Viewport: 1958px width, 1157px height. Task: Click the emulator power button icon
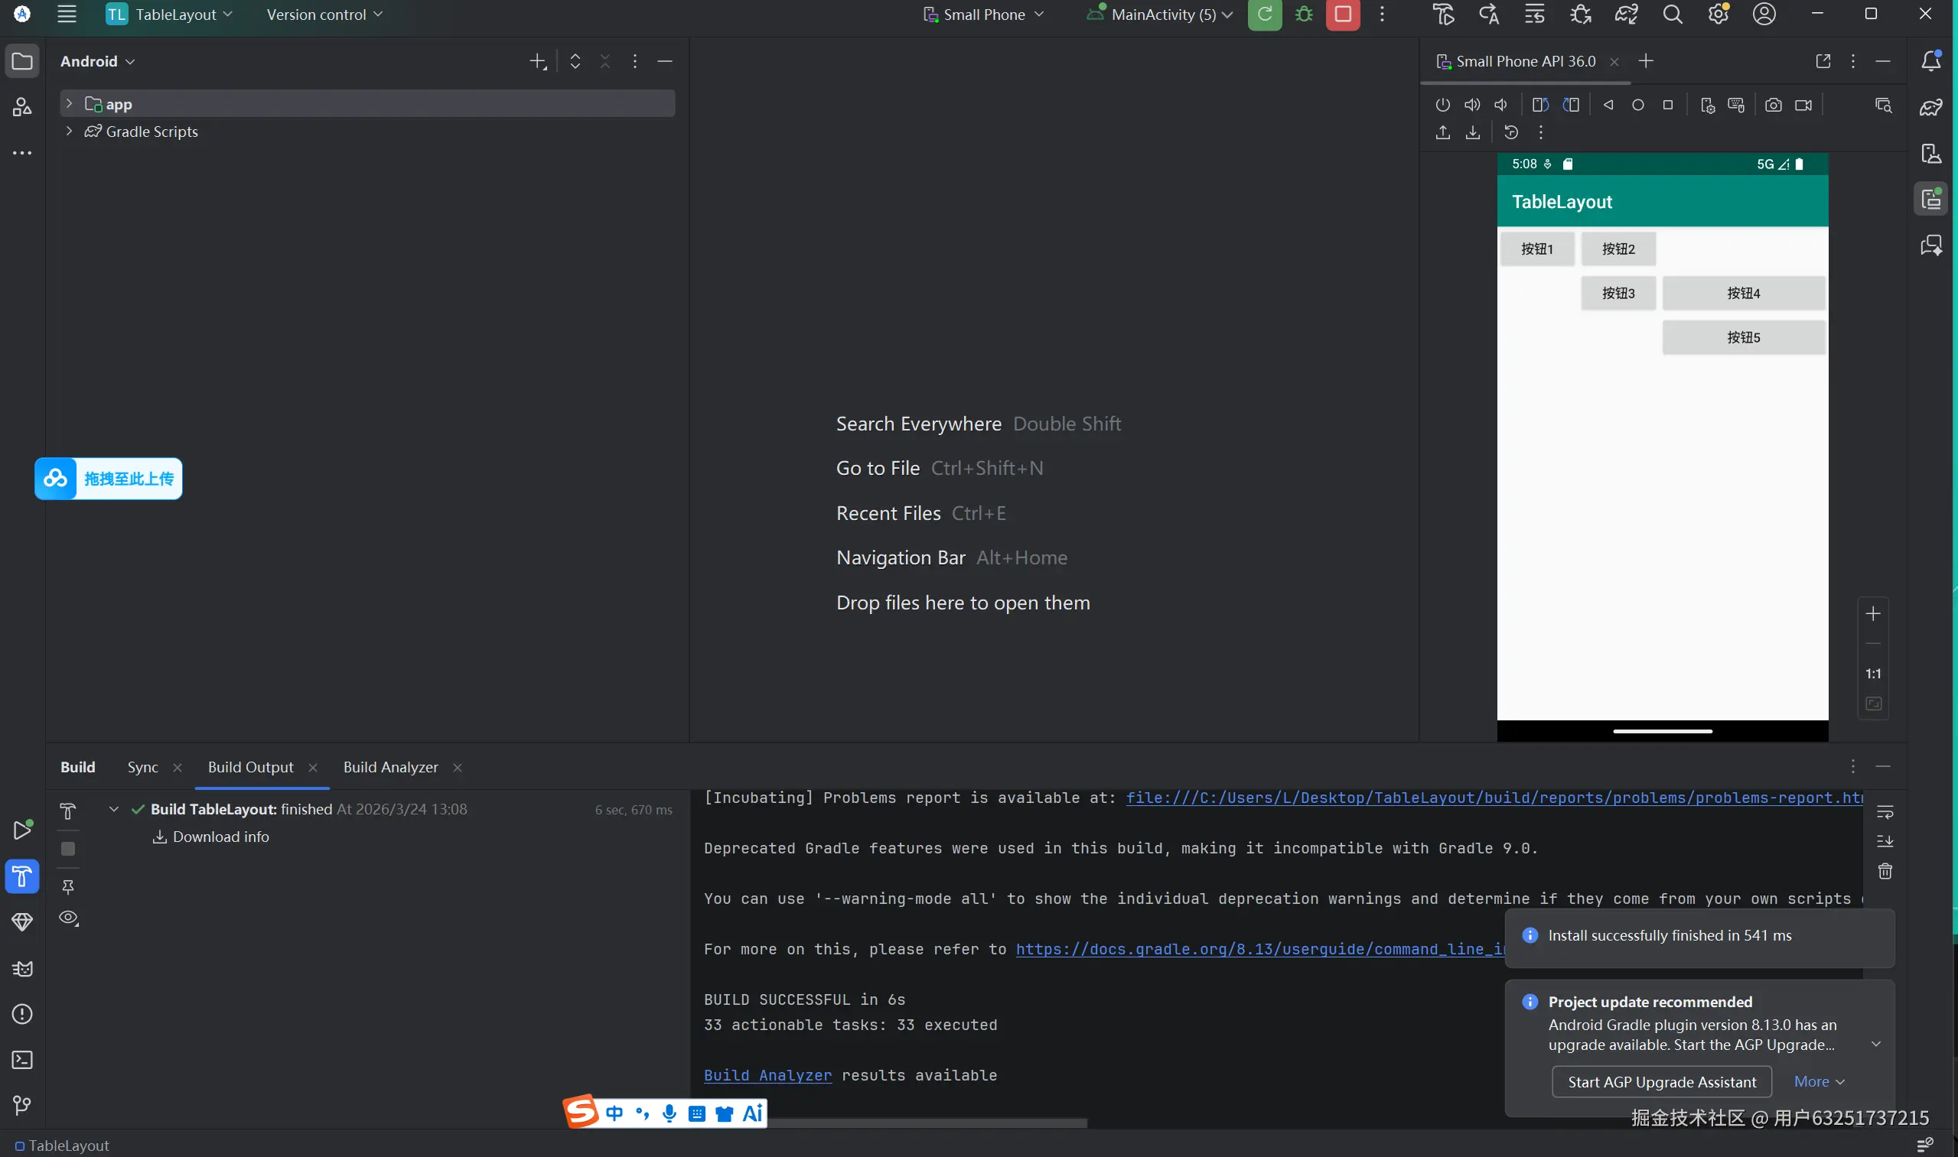click(1442, 105)
